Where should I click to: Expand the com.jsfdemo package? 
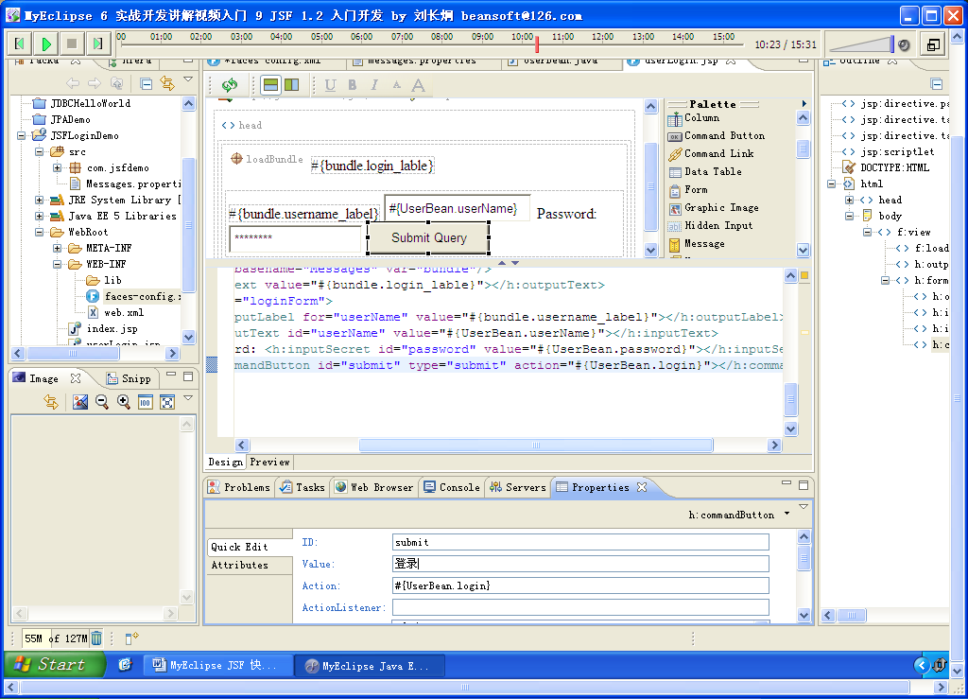pyautogui.click(x=57, y=167)
